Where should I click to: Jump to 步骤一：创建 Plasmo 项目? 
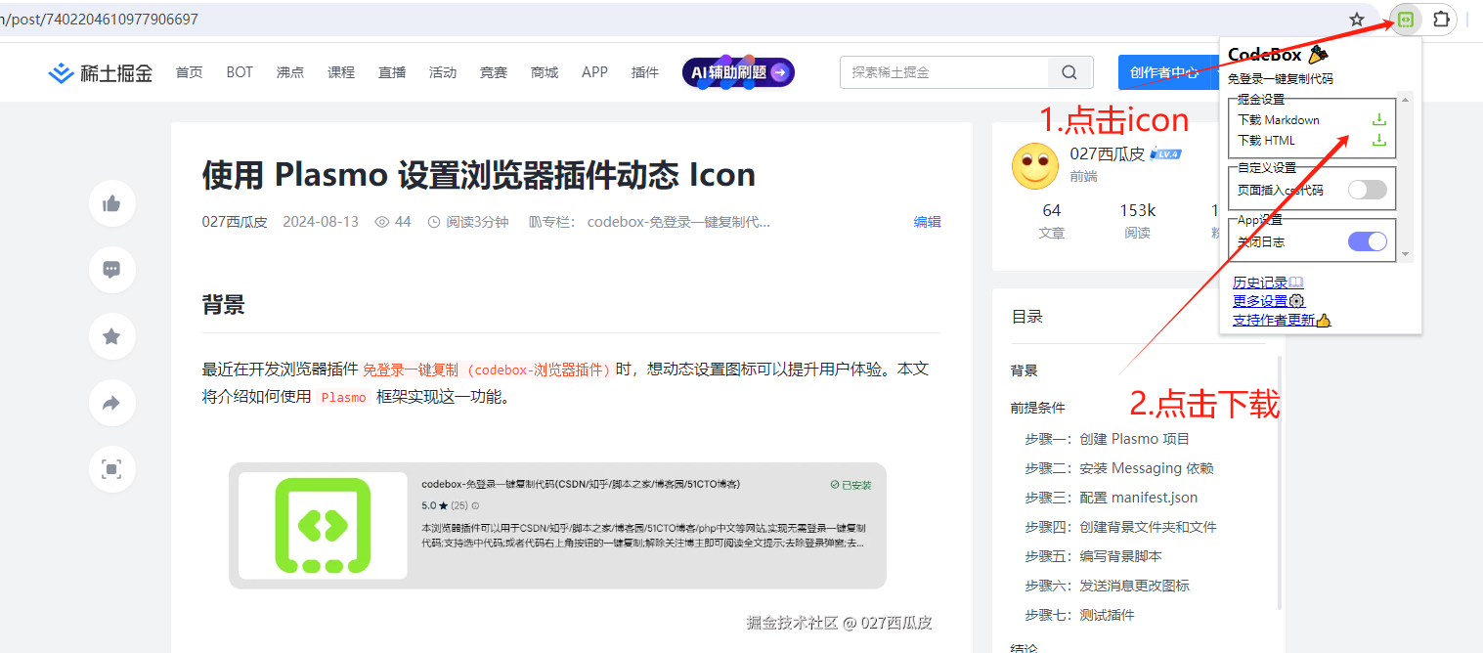1108,439
